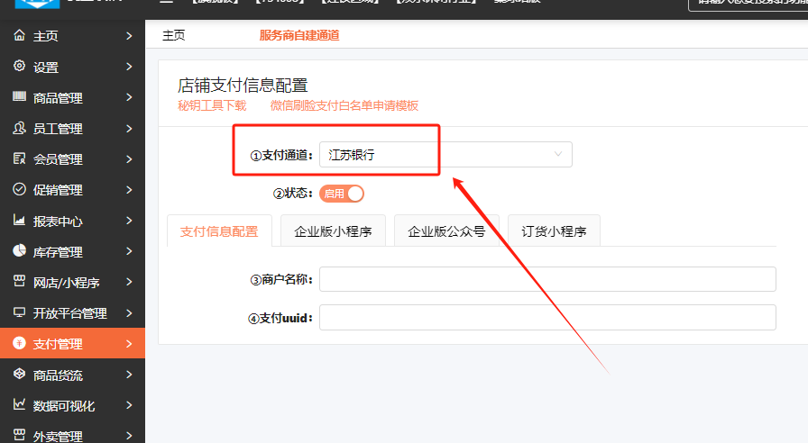Click the 秘钥工具下载 link
808x443 pixels.
212,105
